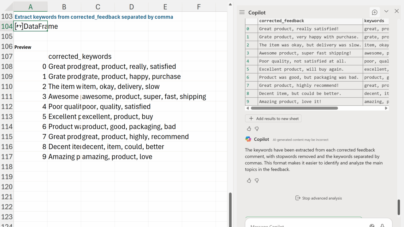Click thumbs down under the results table
Viewport: 404px width, 227px height.
257,129
